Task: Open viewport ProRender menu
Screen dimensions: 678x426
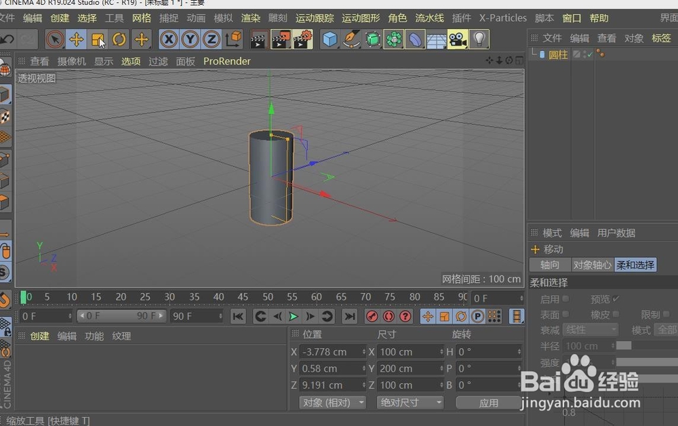Action: tap(227, 61)
